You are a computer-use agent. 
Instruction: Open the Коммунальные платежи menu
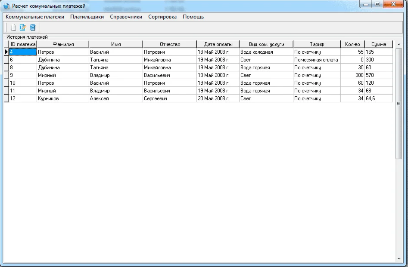coord(35,17)
